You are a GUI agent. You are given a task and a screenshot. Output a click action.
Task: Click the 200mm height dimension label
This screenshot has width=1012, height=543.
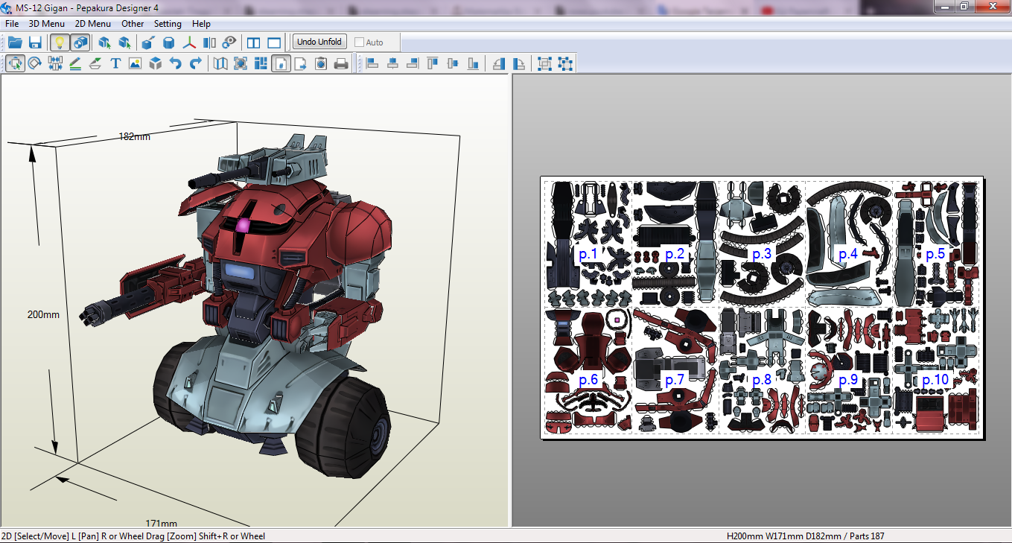coord(43,314)
